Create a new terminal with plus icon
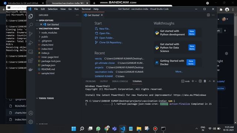 pos(193,81)
